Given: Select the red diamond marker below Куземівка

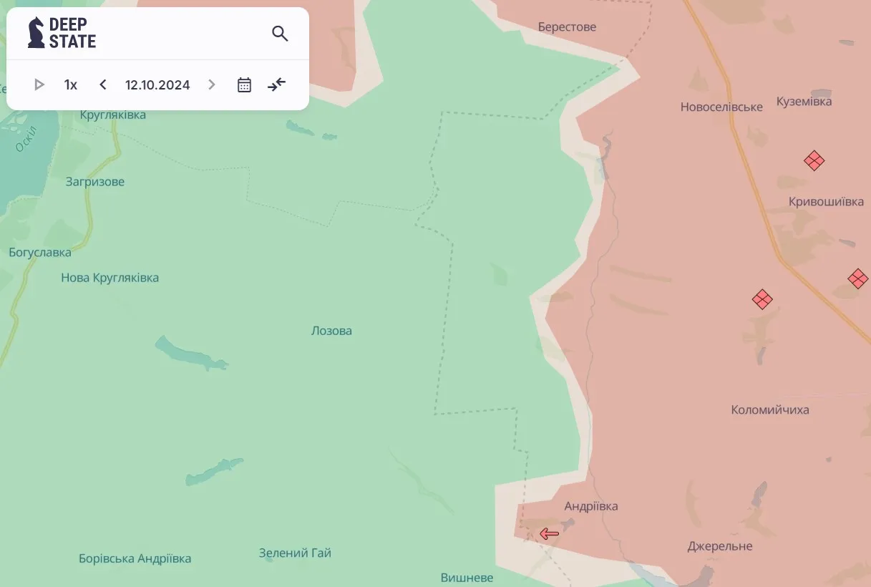Looking at the screenshot, I should [x=814, y=160].
